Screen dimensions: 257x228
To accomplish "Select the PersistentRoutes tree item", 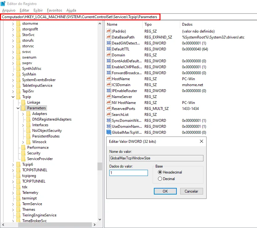I will [46, 136].
